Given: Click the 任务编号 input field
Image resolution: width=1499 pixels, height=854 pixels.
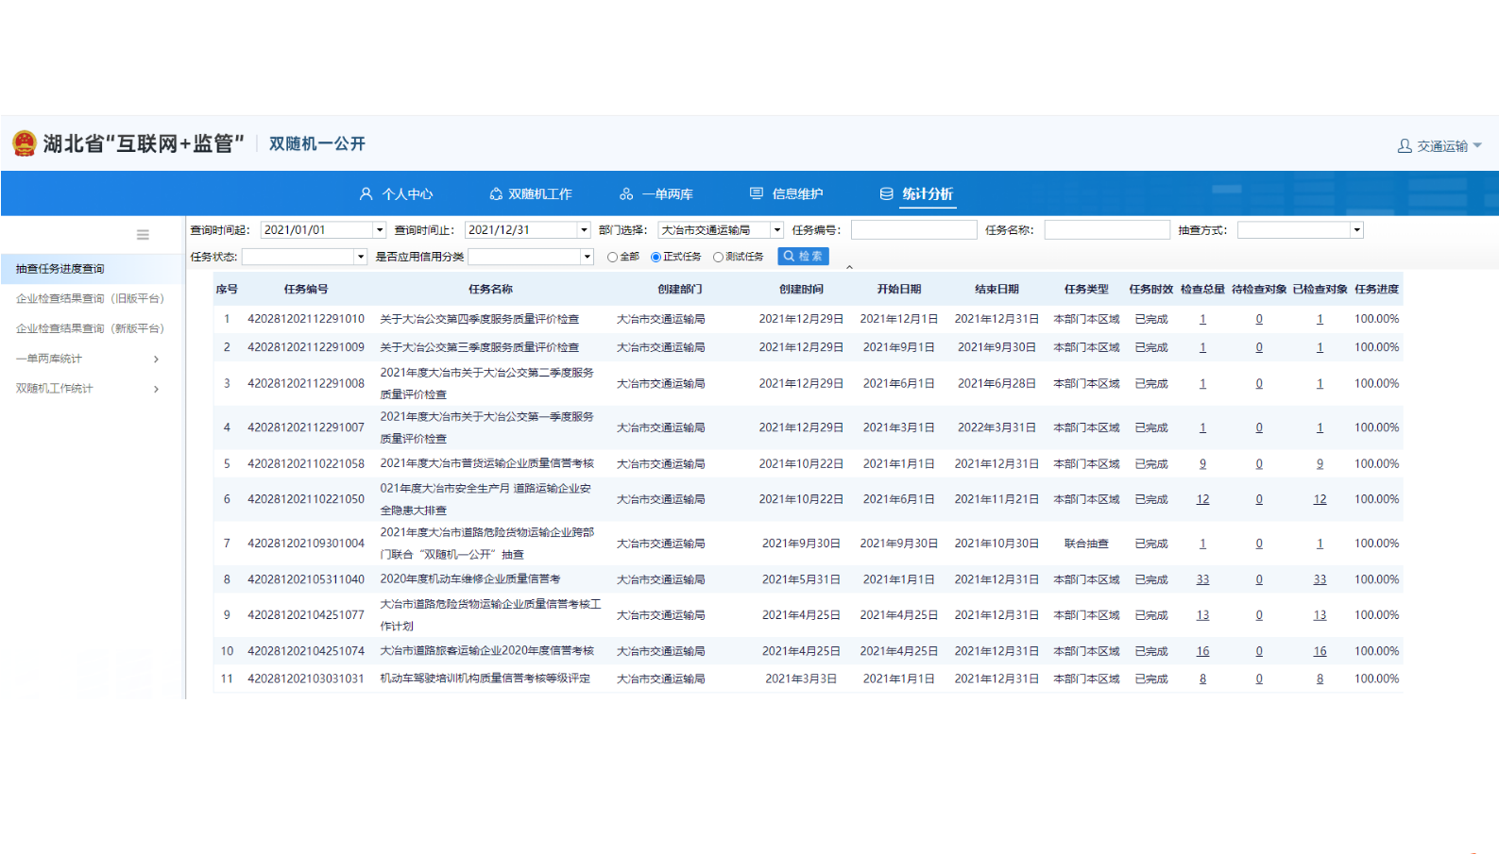Looking at the screenshot, I should [x=913, y=230].
